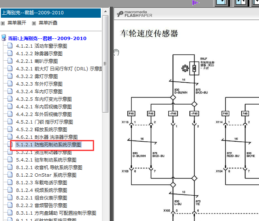The image size is (259, 221).
Task: Select highlighted 5.1.2.1 防抱死制动系统示意图
Action: pos(49,145)
